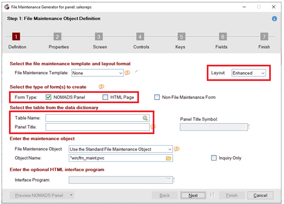Open the File Maintenance Object dropdown
Image resolution: width=284 pixels, height=204 pixels.
pyautogui.click(x=121, y=149)
